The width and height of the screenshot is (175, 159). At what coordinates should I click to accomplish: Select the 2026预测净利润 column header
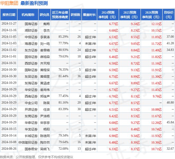tap(151, 15)
